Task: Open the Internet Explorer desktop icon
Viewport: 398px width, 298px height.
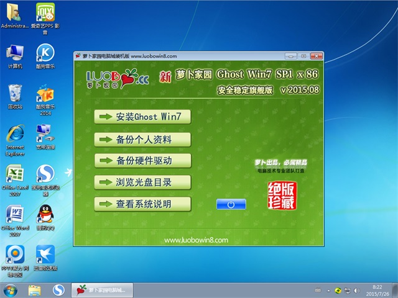Action: point(15,140)
